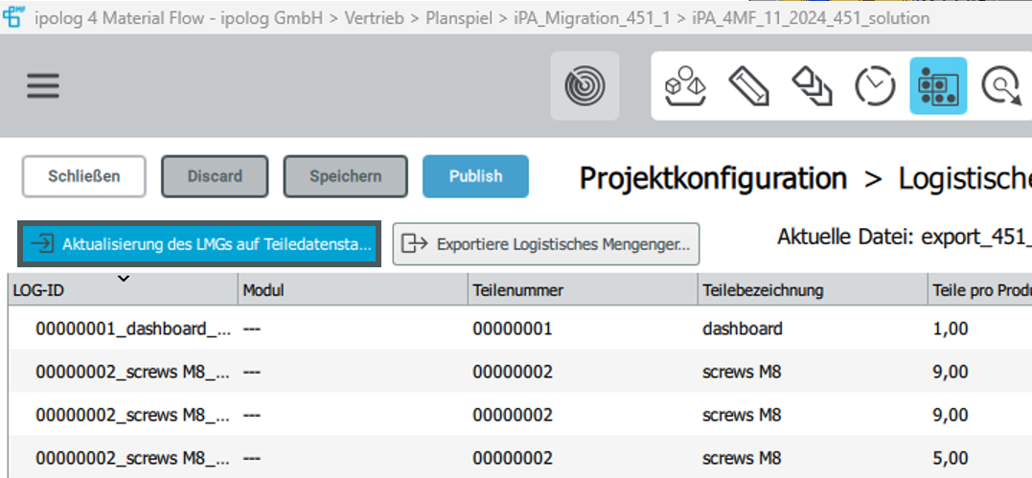Publish the project configuration
This screenshot has width=1032, height=478.
[x=475, y=176]
